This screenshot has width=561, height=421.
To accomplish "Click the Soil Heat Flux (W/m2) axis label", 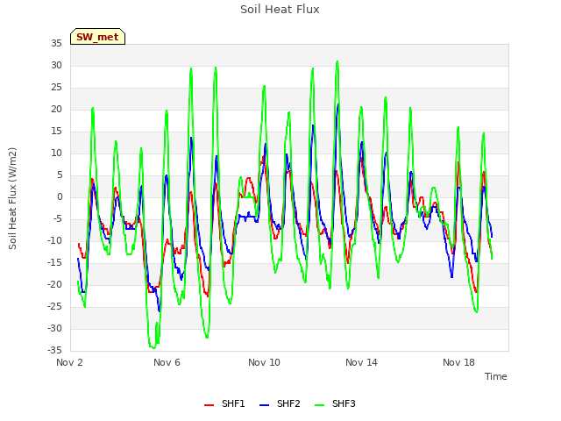I will point(12,198).
